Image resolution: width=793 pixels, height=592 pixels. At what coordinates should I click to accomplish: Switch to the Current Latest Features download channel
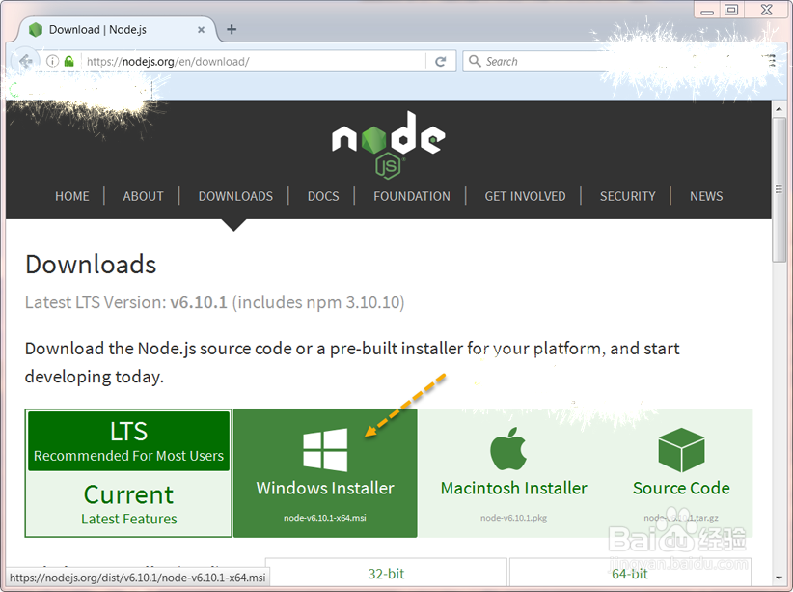pos(127,502)
